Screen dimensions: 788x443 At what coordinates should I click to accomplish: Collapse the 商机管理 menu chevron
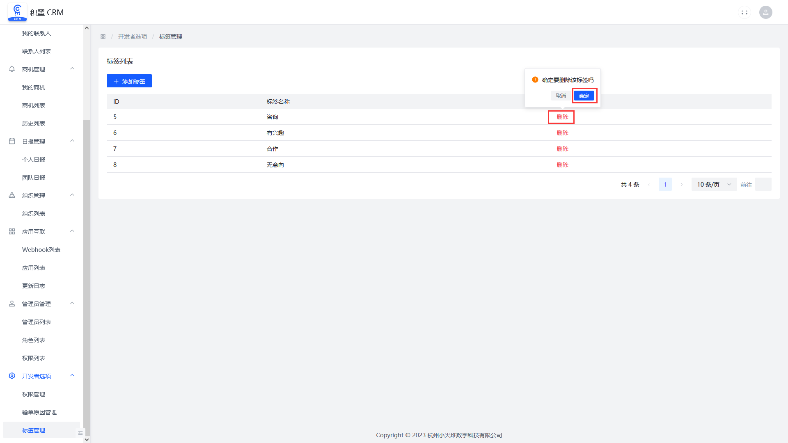pos(72,69)
